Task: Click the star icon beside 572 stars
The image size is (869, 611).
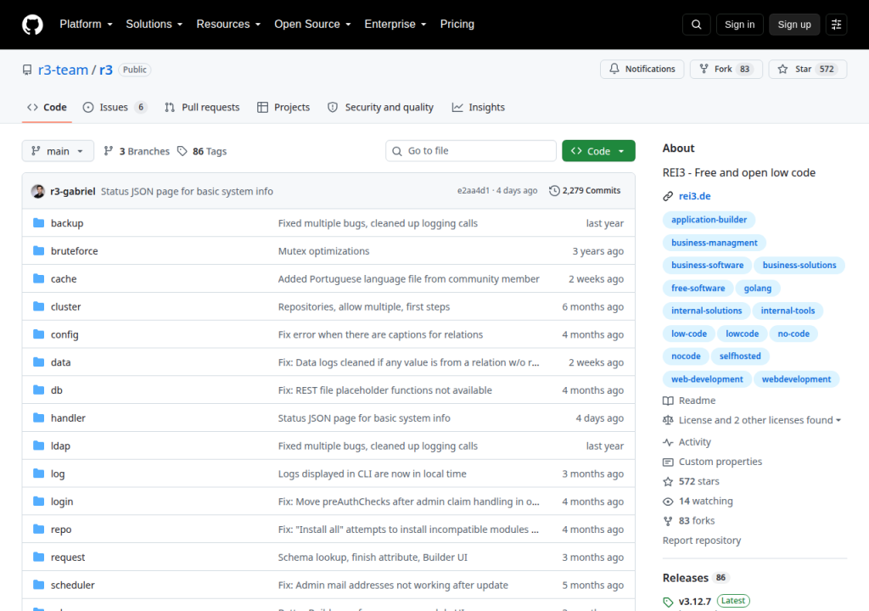Action: click(668, 481)
